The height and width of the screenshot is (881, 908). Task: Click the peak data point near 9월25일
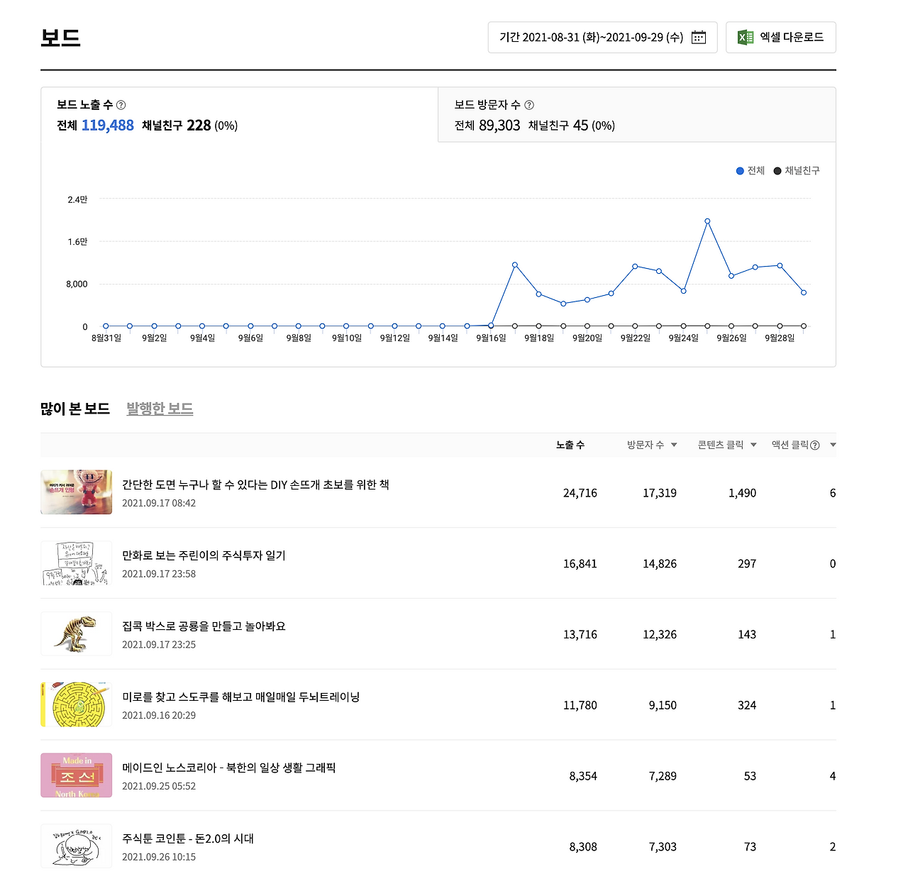tap(707, 221)
